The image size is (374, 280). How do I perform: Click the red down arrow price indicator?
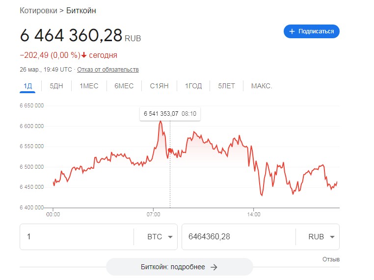(84, 55)
